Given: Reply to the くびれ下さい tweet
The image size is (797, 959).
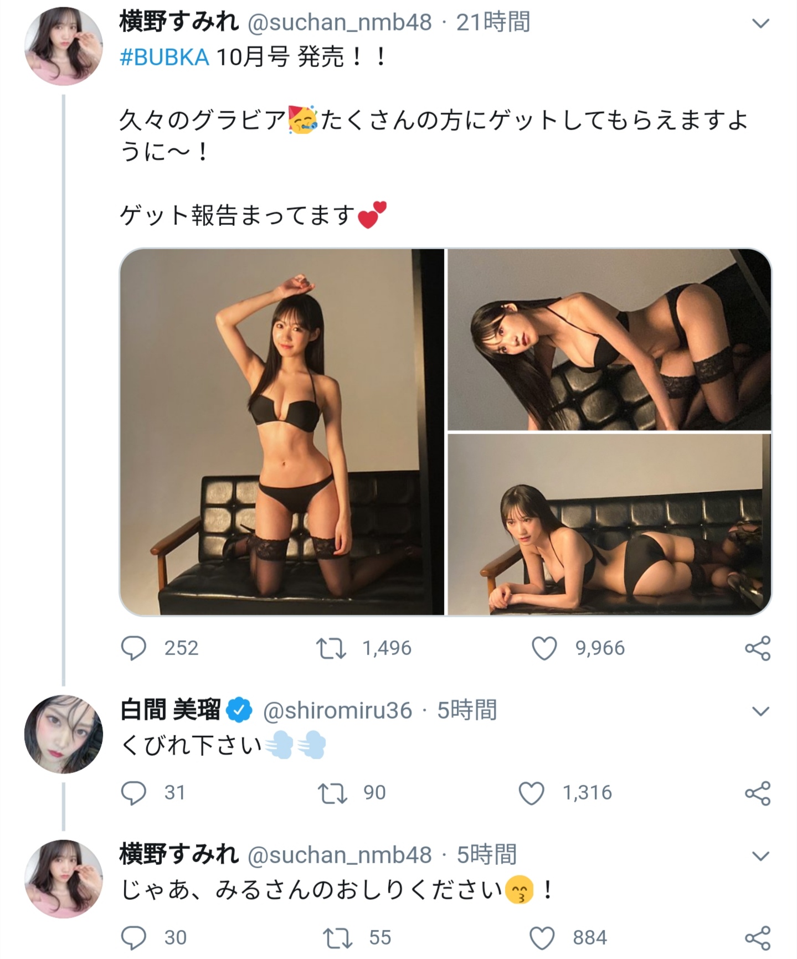Looking at the screenshot, I should (133, 793).
